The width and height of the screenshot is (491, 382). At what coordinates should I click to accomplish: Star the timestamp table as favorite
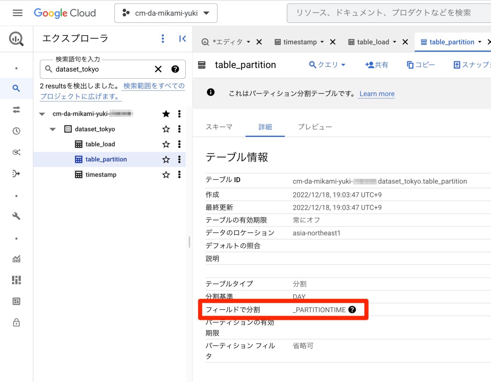pyautogui.click(x=166, y=175)
